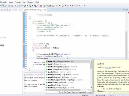
Task: Click the code 'numero = teclado.nextInt();' on line 36
Action: tap(49, 56)
